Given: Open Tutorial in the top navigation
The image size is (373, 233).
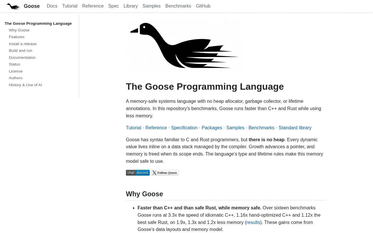Looking at the screenshot, I should pyautogui.click(x=70, y=6).
